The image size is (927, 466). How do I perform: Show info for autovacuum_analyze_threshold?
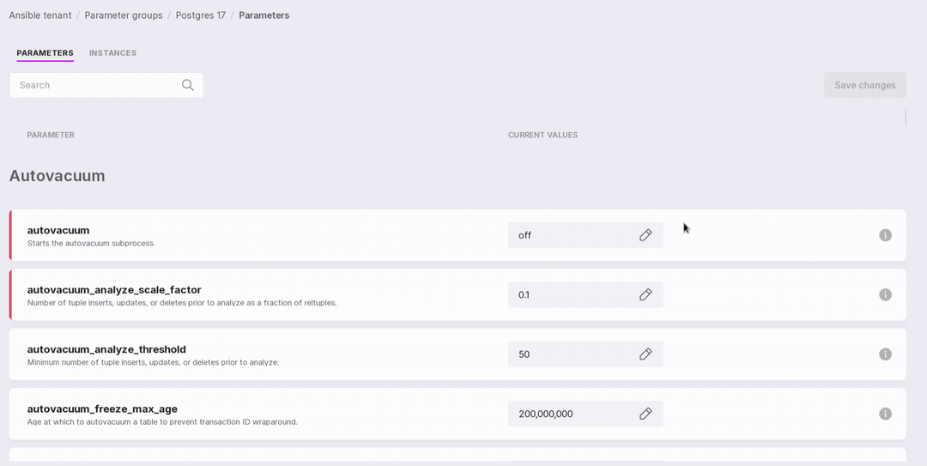pyautogui.click(x=885, y=354)
